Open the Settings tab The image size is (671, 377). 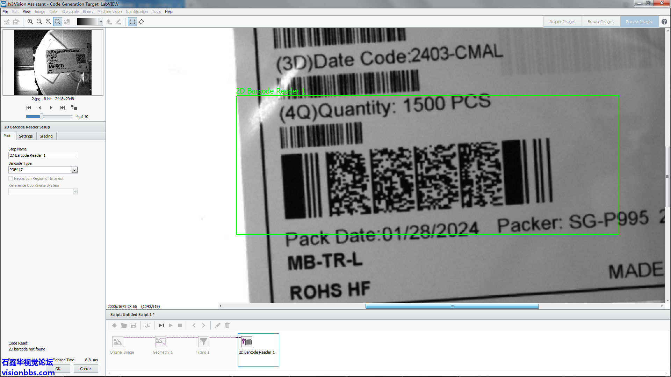(26, 136)
